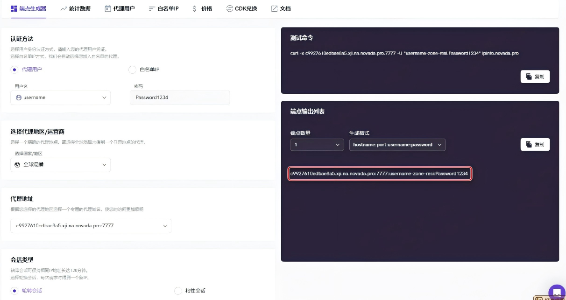566x300 pixels.
Task: Select the 白名单IP authentication radio button
Action: coord(132,70)
